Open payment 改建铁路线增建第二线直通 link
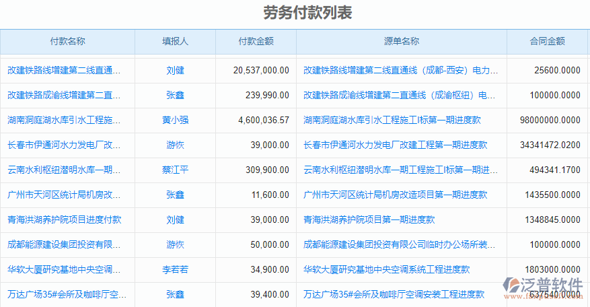 pyautogui.click(x=65, y=70)
